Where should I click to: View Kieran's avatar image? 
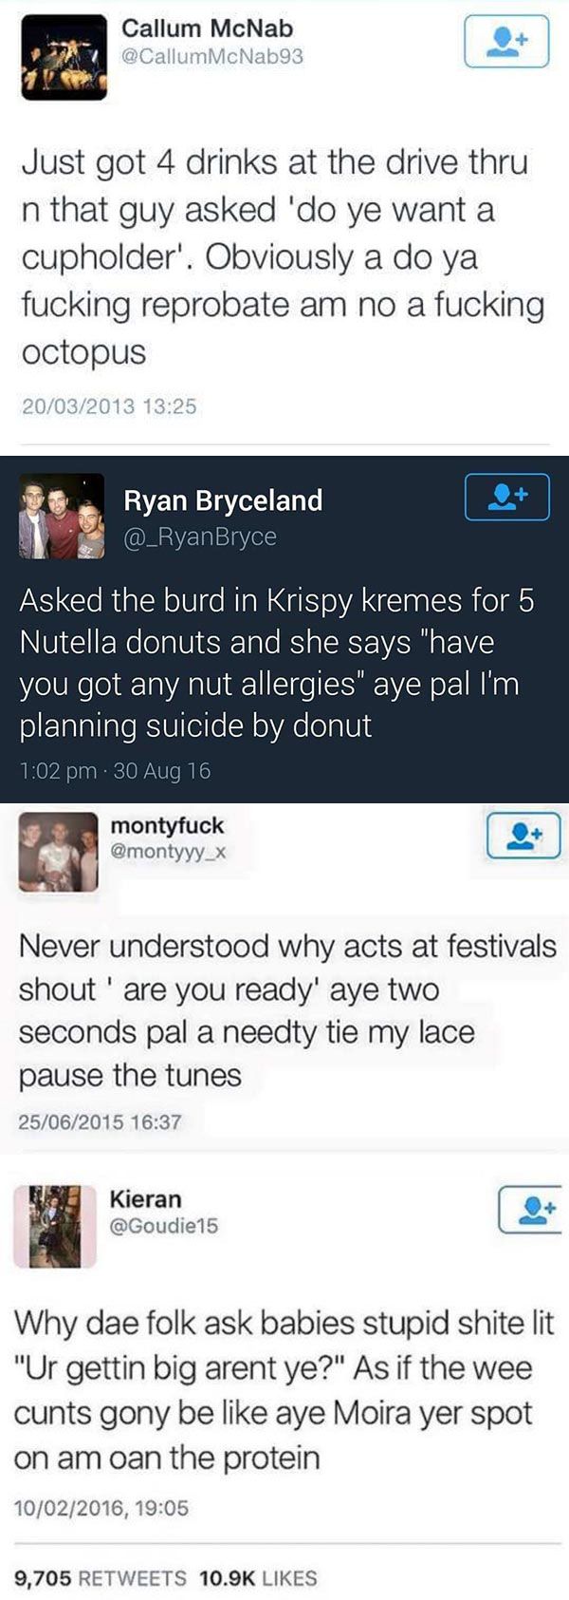point(55,1226)
